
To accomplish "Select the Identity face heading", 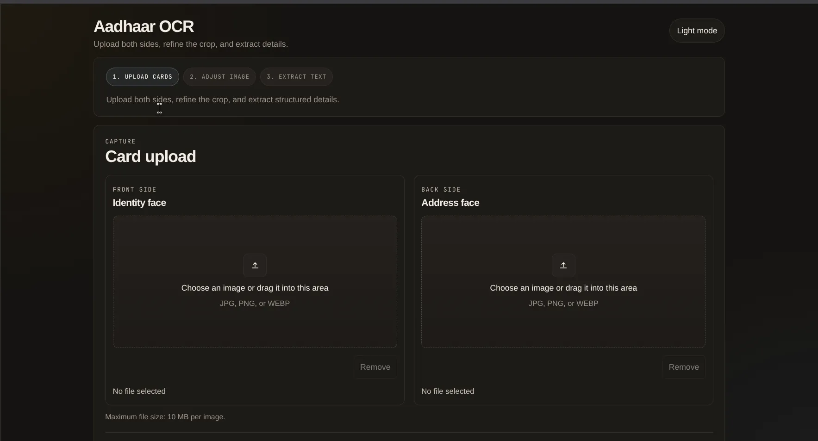I will pyautogui.click(x=139, y=203).
